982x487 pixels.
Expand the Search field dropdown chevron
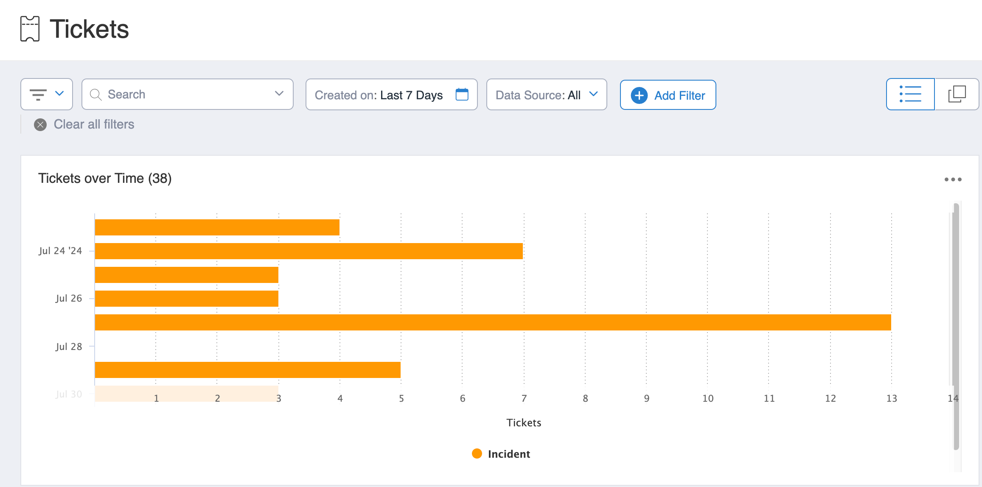click(x=279, y=94)
